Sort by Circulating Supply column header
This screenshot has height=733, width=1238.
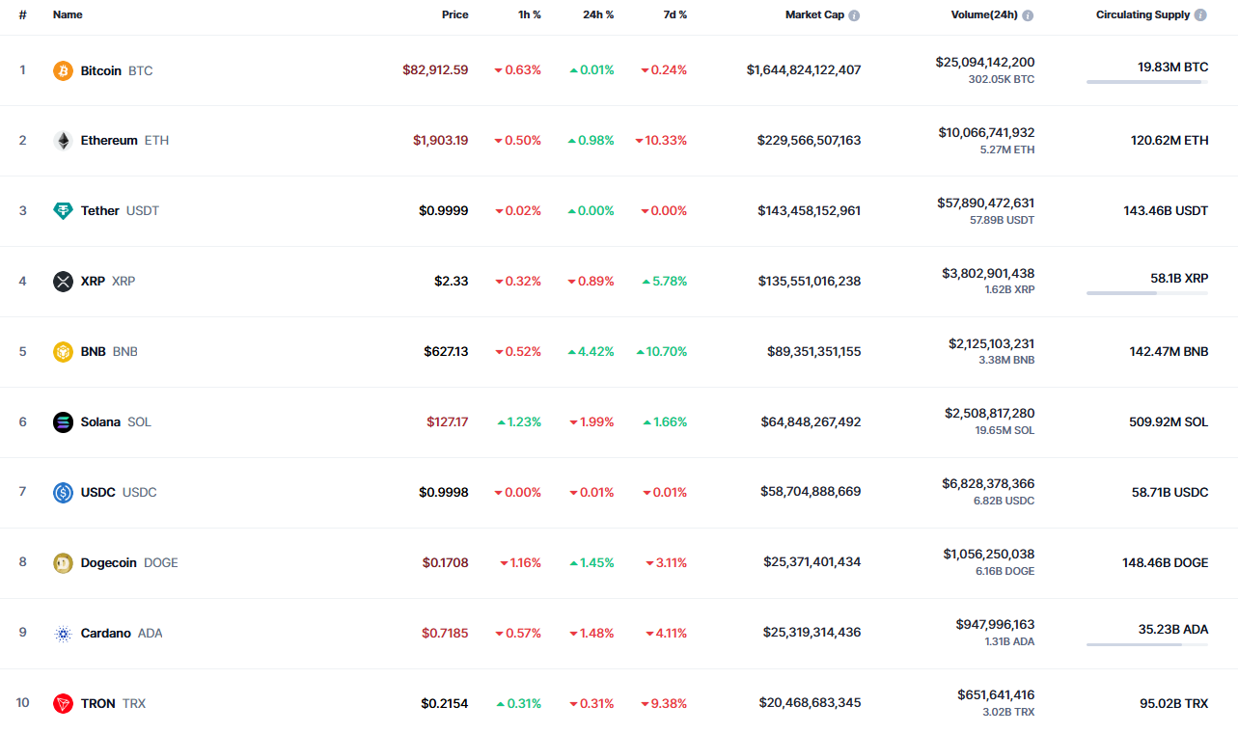pos(1142,15)
